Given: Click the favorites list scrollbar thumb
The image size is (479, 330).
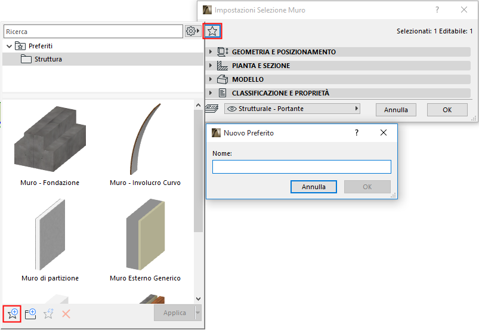Looking at the screenshot, I should click(x=198, y=171).
